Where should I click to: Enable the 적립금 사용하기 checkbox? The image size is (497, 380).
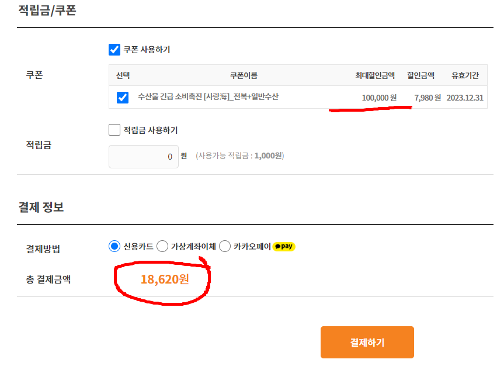pos(114,130)
